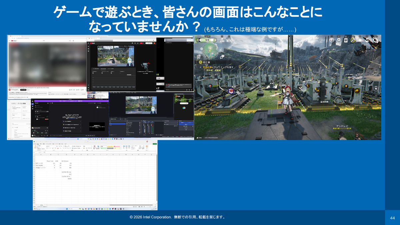Click the game's circular minimap

(210, 51)
